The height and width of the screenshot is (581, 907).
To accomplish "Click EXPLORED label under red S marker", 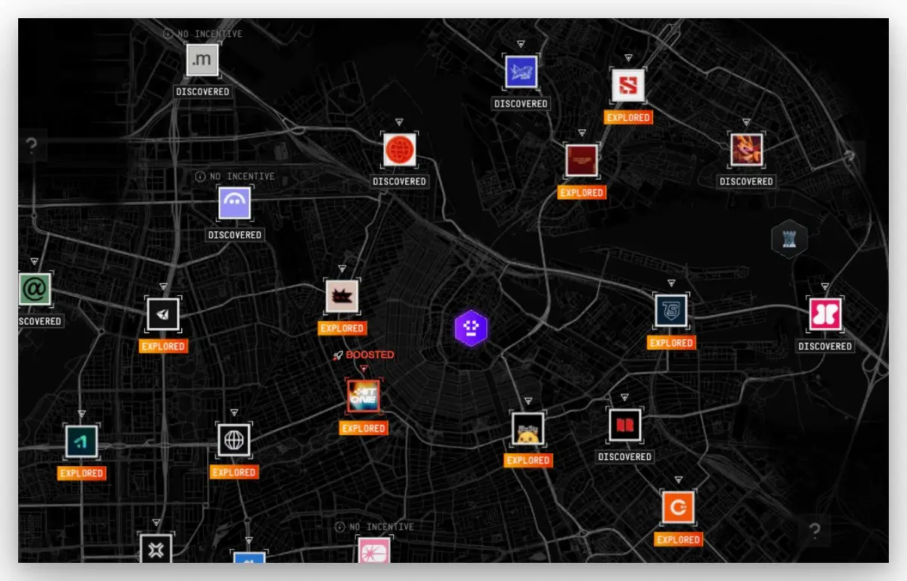I will click(x=628, y=117).
